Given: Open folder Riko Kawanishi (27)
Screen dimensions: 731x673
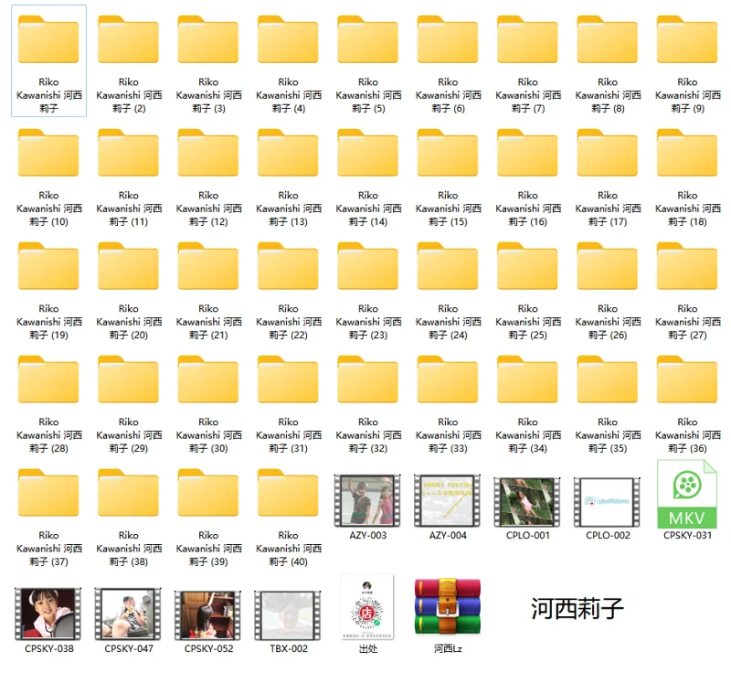Looking at the screenshot, I should [686, 267].
